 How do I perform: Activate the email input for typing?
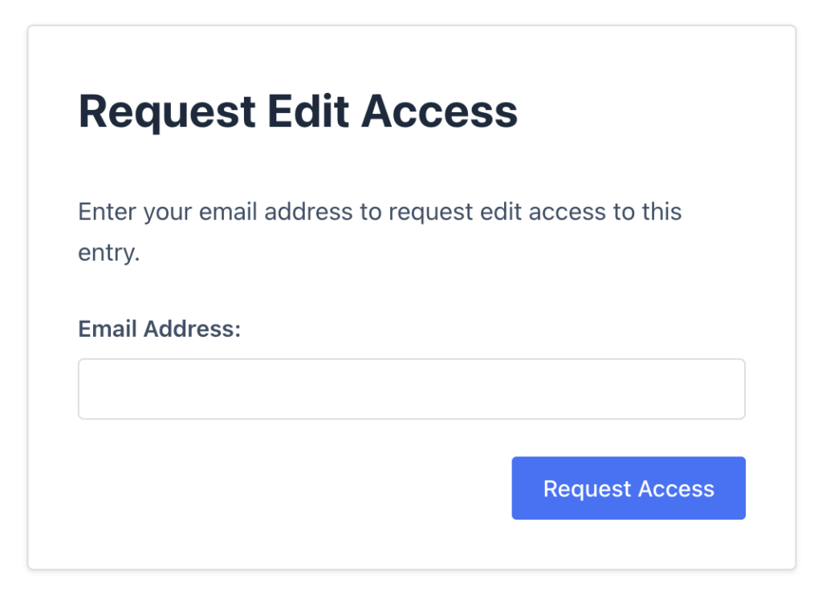point(411,388)
